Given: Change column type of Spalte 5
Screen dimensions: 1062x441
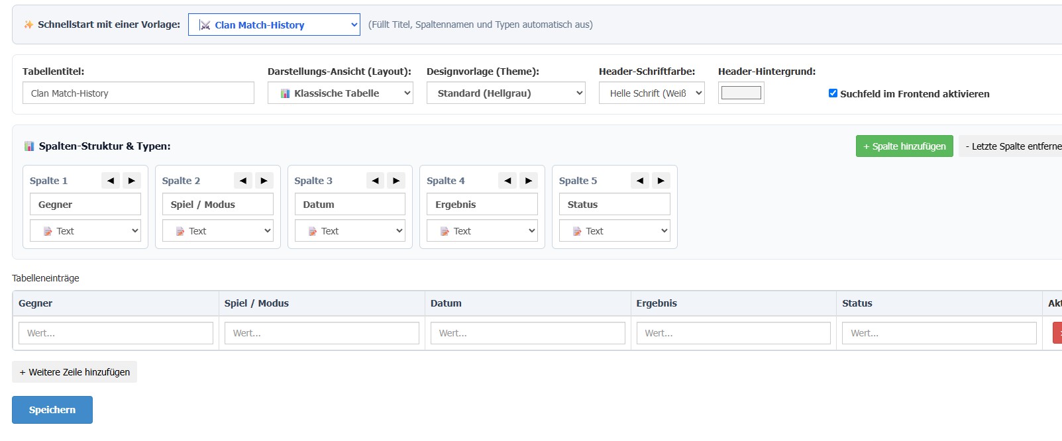Looking at the screenshot, I should (x=615, y=230).
